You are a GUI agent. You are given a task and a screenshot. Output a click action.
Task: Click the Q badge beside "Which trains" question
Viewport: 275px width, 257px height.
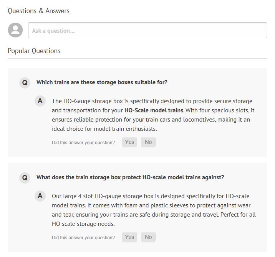click(x=25, y=82)
